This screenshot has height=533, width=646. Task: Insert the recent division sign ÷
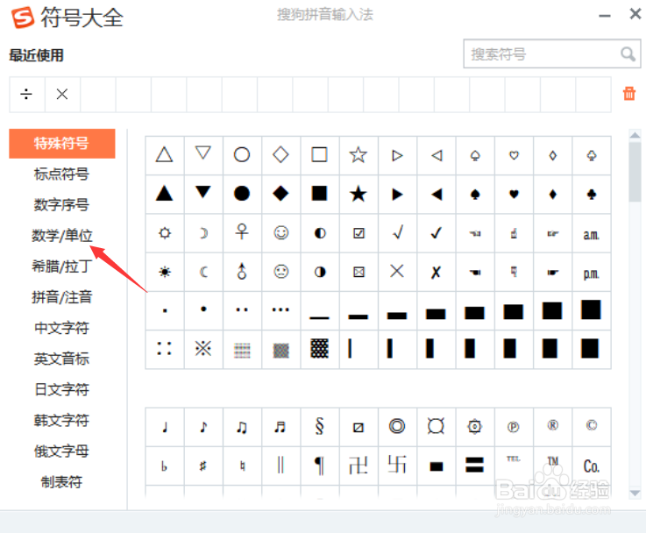27,95
